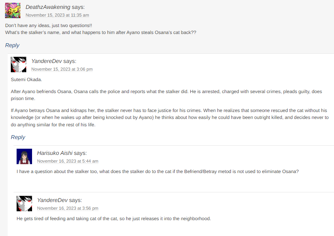This screenshot has width=334, height=236.
Task: Click Harisuko Aishi's avatar picture
Action: [x=24, y=156]
